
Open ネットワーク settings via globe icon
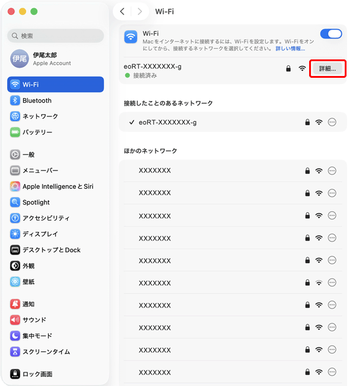pyautogui.click(x=15, y=116)
